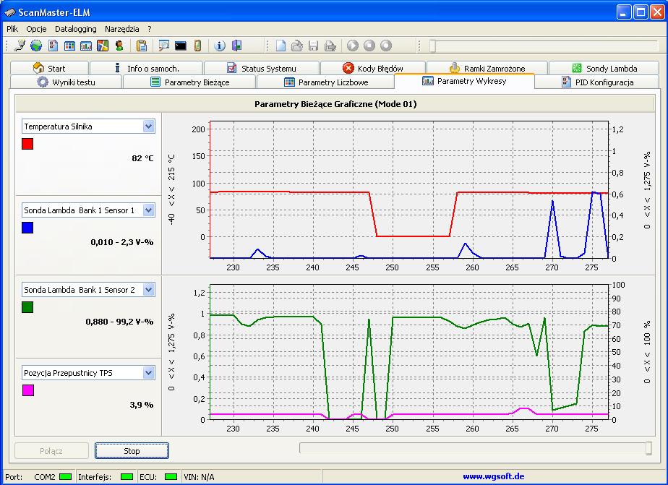Click the red Temperatura Silnika color swatch
668x485 pixels.
[x=28, y=144]
